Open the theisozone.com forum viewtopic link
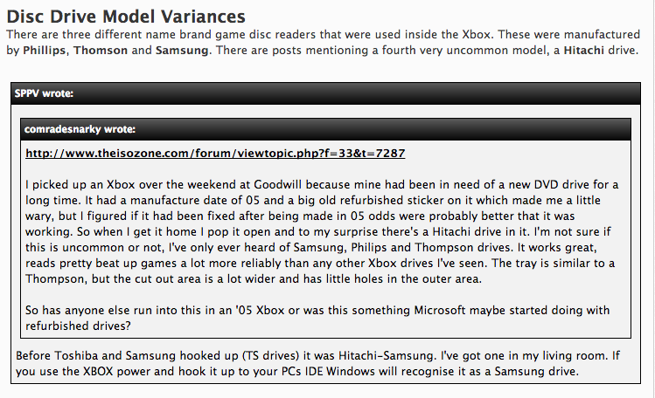The image size is (655, 398). point(215,154)
